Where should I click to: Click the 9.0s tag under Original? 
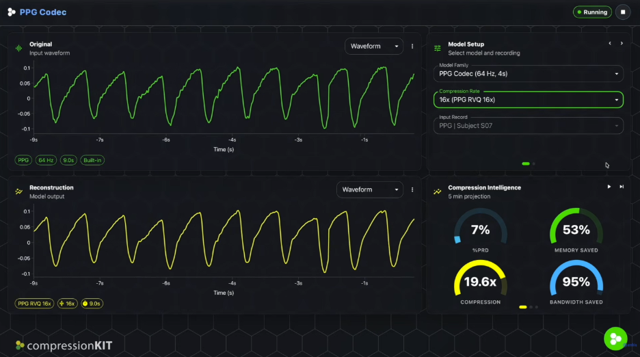point(68,160)
